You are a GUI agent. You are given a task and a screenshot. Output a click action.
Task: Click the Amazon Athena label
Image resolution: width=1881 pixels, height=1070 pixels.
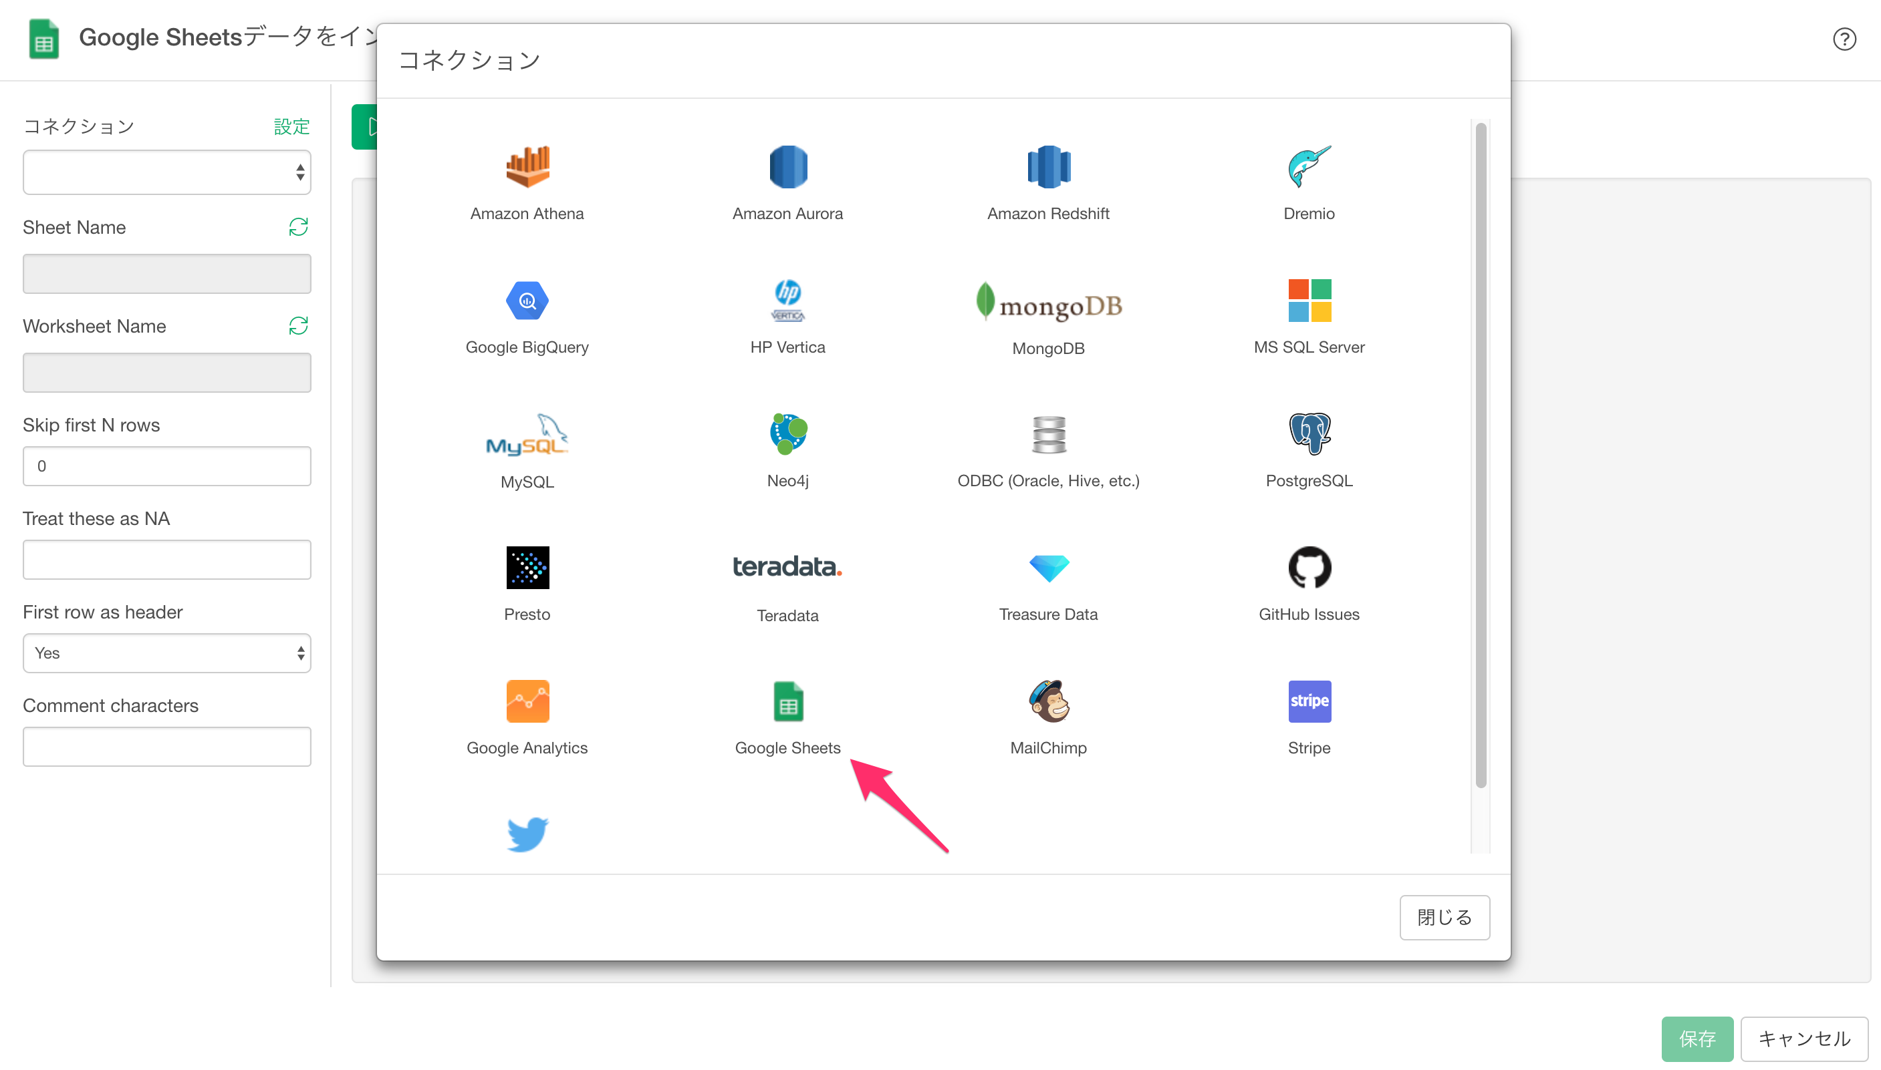[x=527, y=213]
